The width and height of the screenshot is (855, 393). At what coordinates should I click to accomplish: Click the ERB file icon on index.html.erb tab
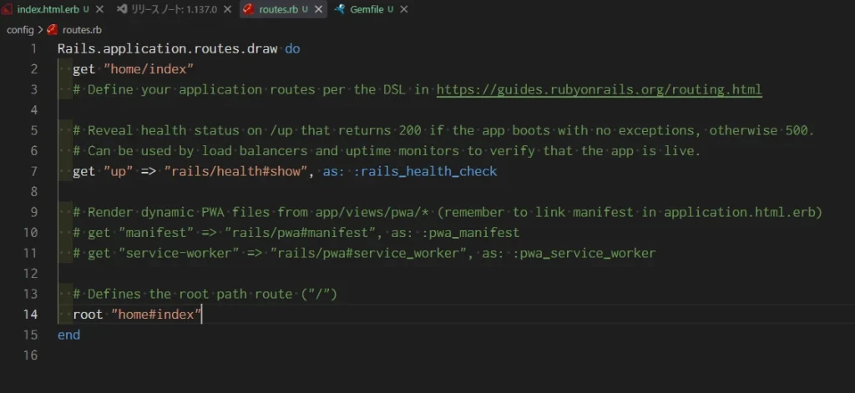8,9
